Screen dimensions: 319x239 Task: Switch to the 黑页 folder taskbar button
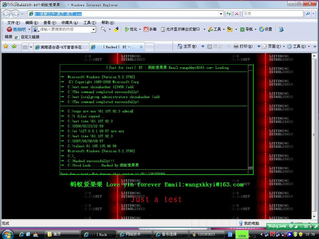tap(62, 234)
